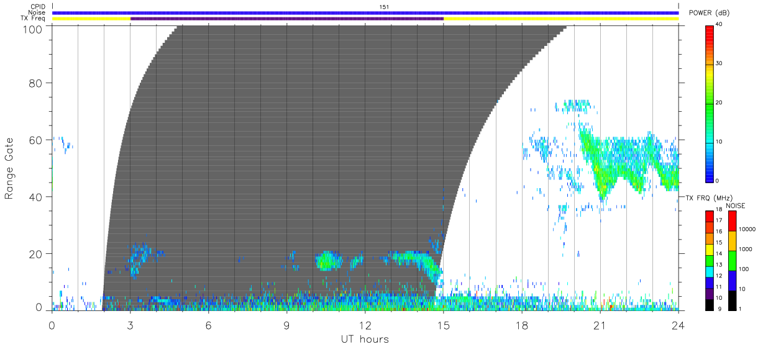Select "10" in the NOISE legend
This screenshot has width=763, height=352.
[741, 289]
